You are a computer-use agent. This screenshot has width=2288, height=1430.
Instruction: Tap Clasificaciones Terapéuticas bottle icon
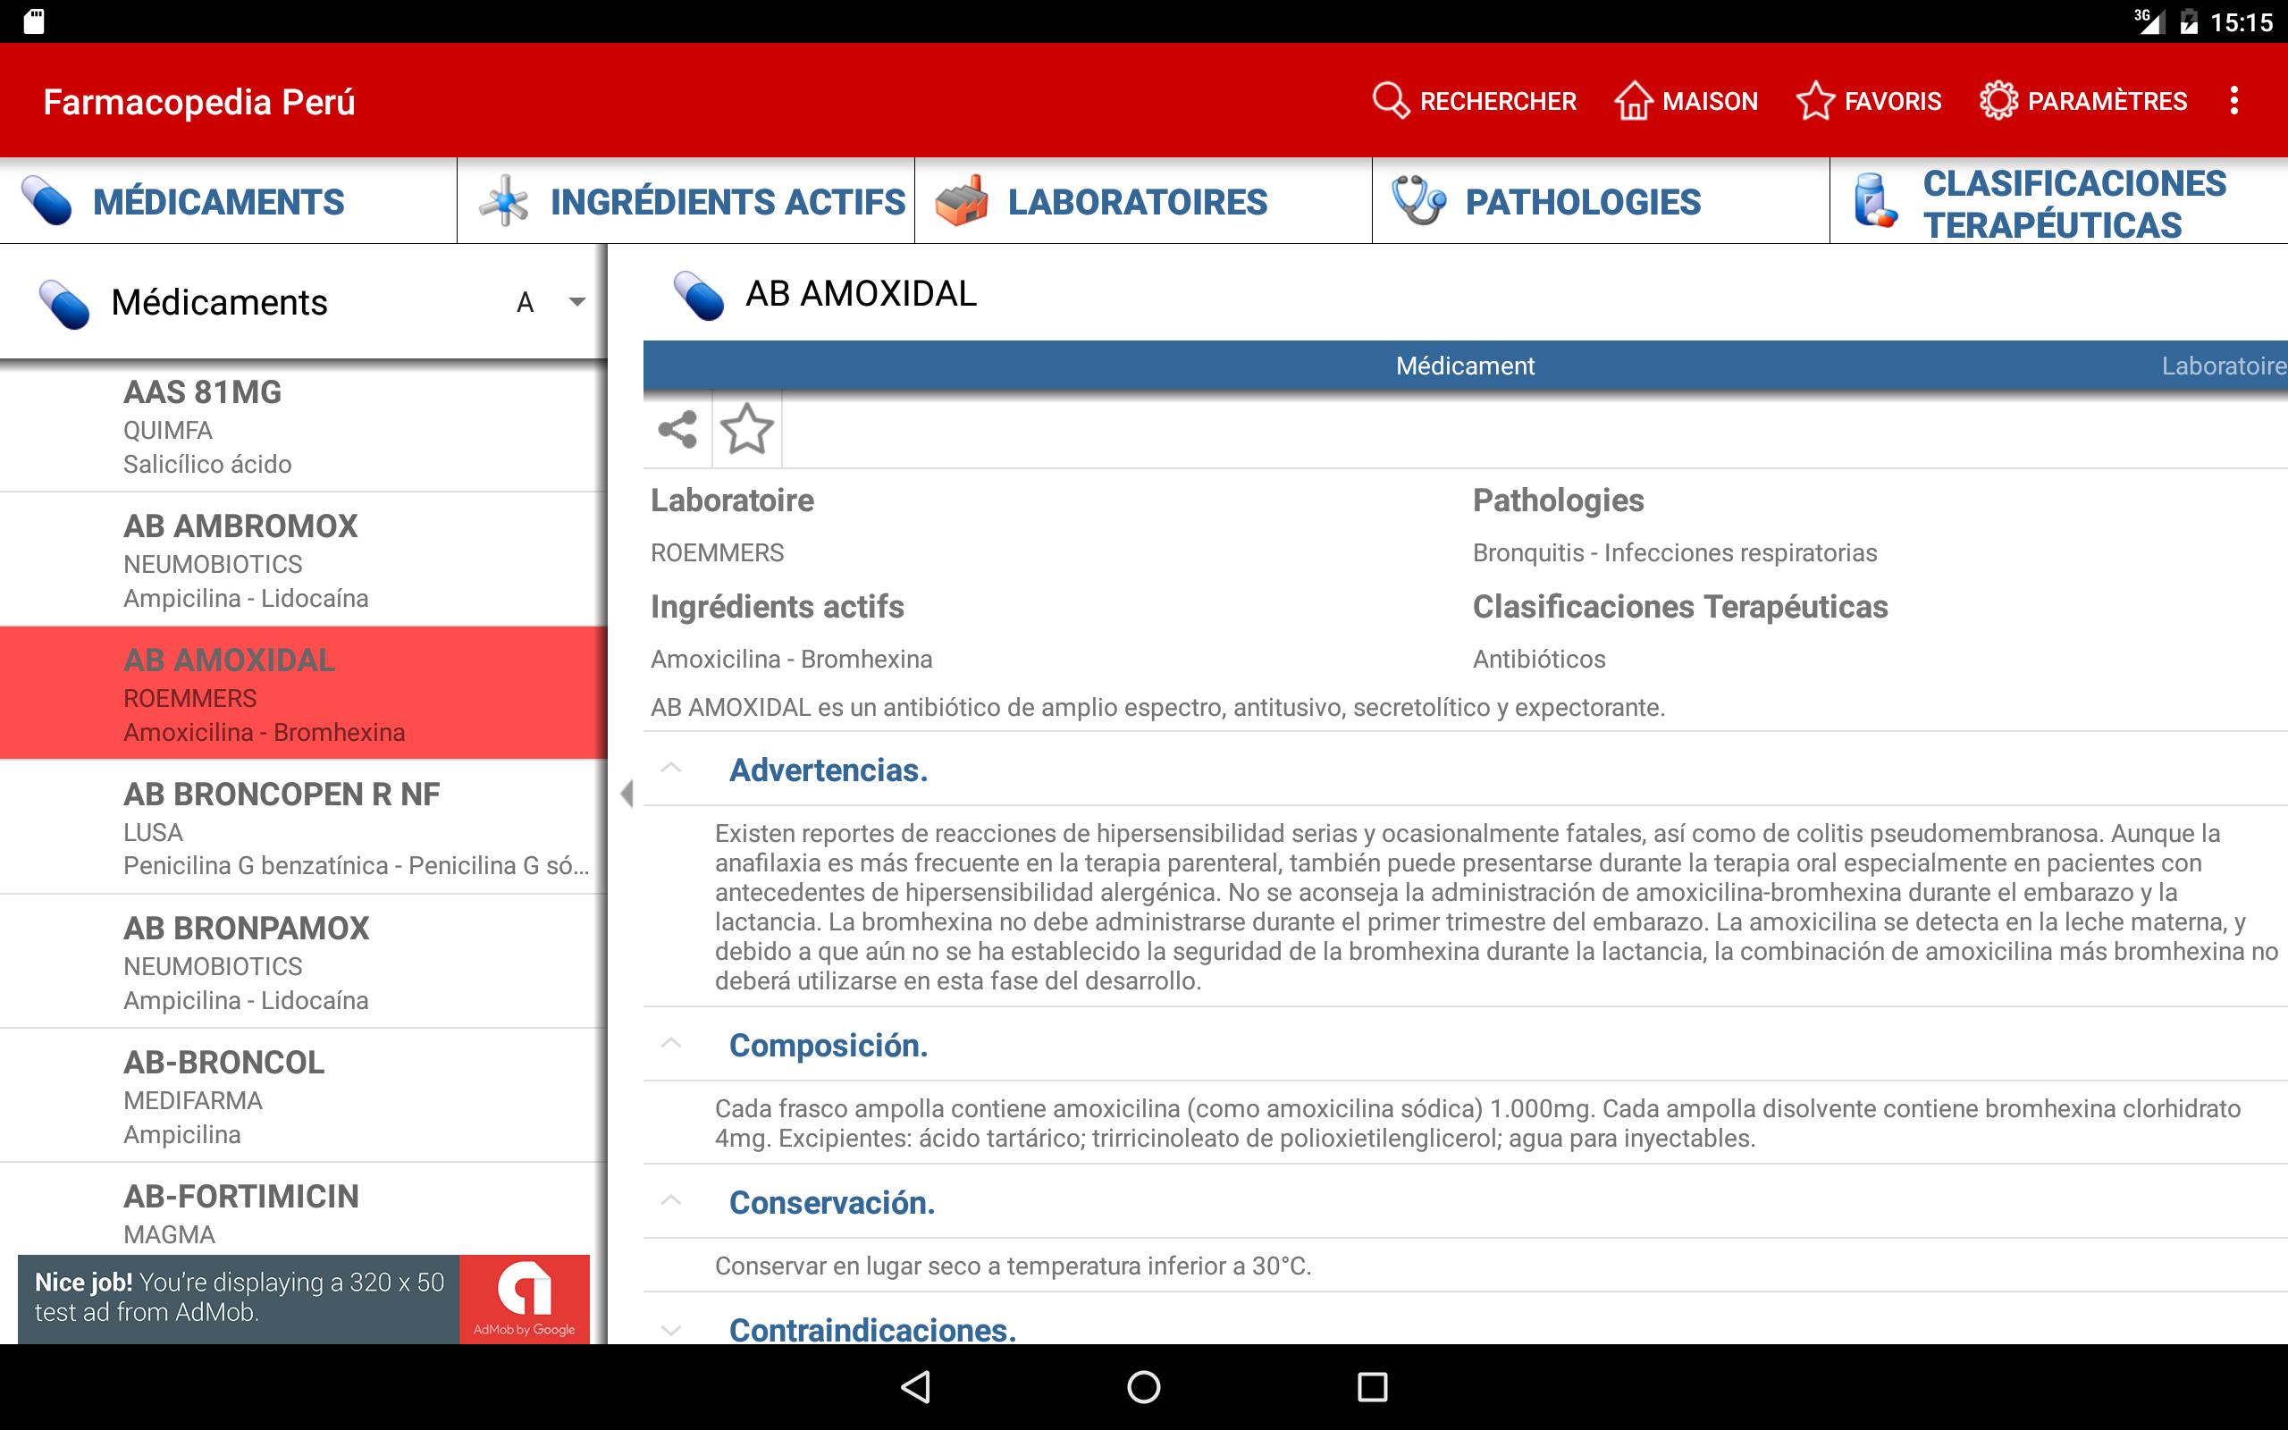click(1875, 200)
